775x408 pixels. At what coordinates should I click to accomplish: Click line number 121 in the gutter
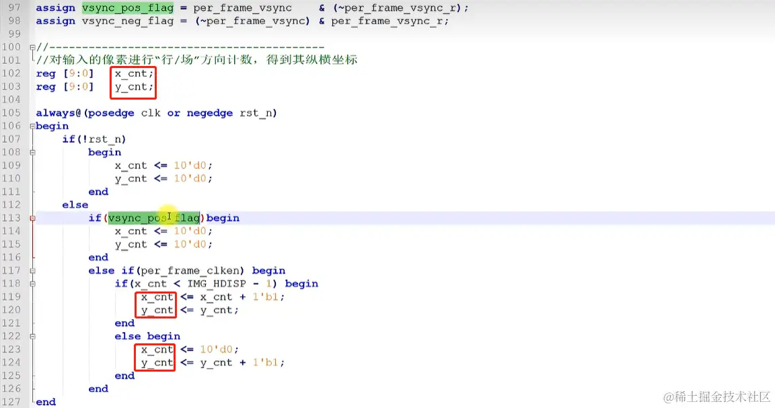[x=11, y=323]
